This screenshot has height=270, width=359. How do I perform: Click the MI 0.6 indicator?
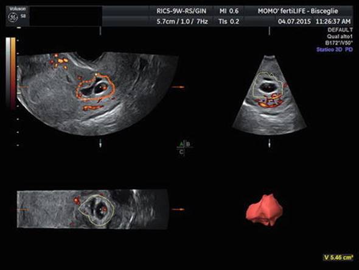229,11
